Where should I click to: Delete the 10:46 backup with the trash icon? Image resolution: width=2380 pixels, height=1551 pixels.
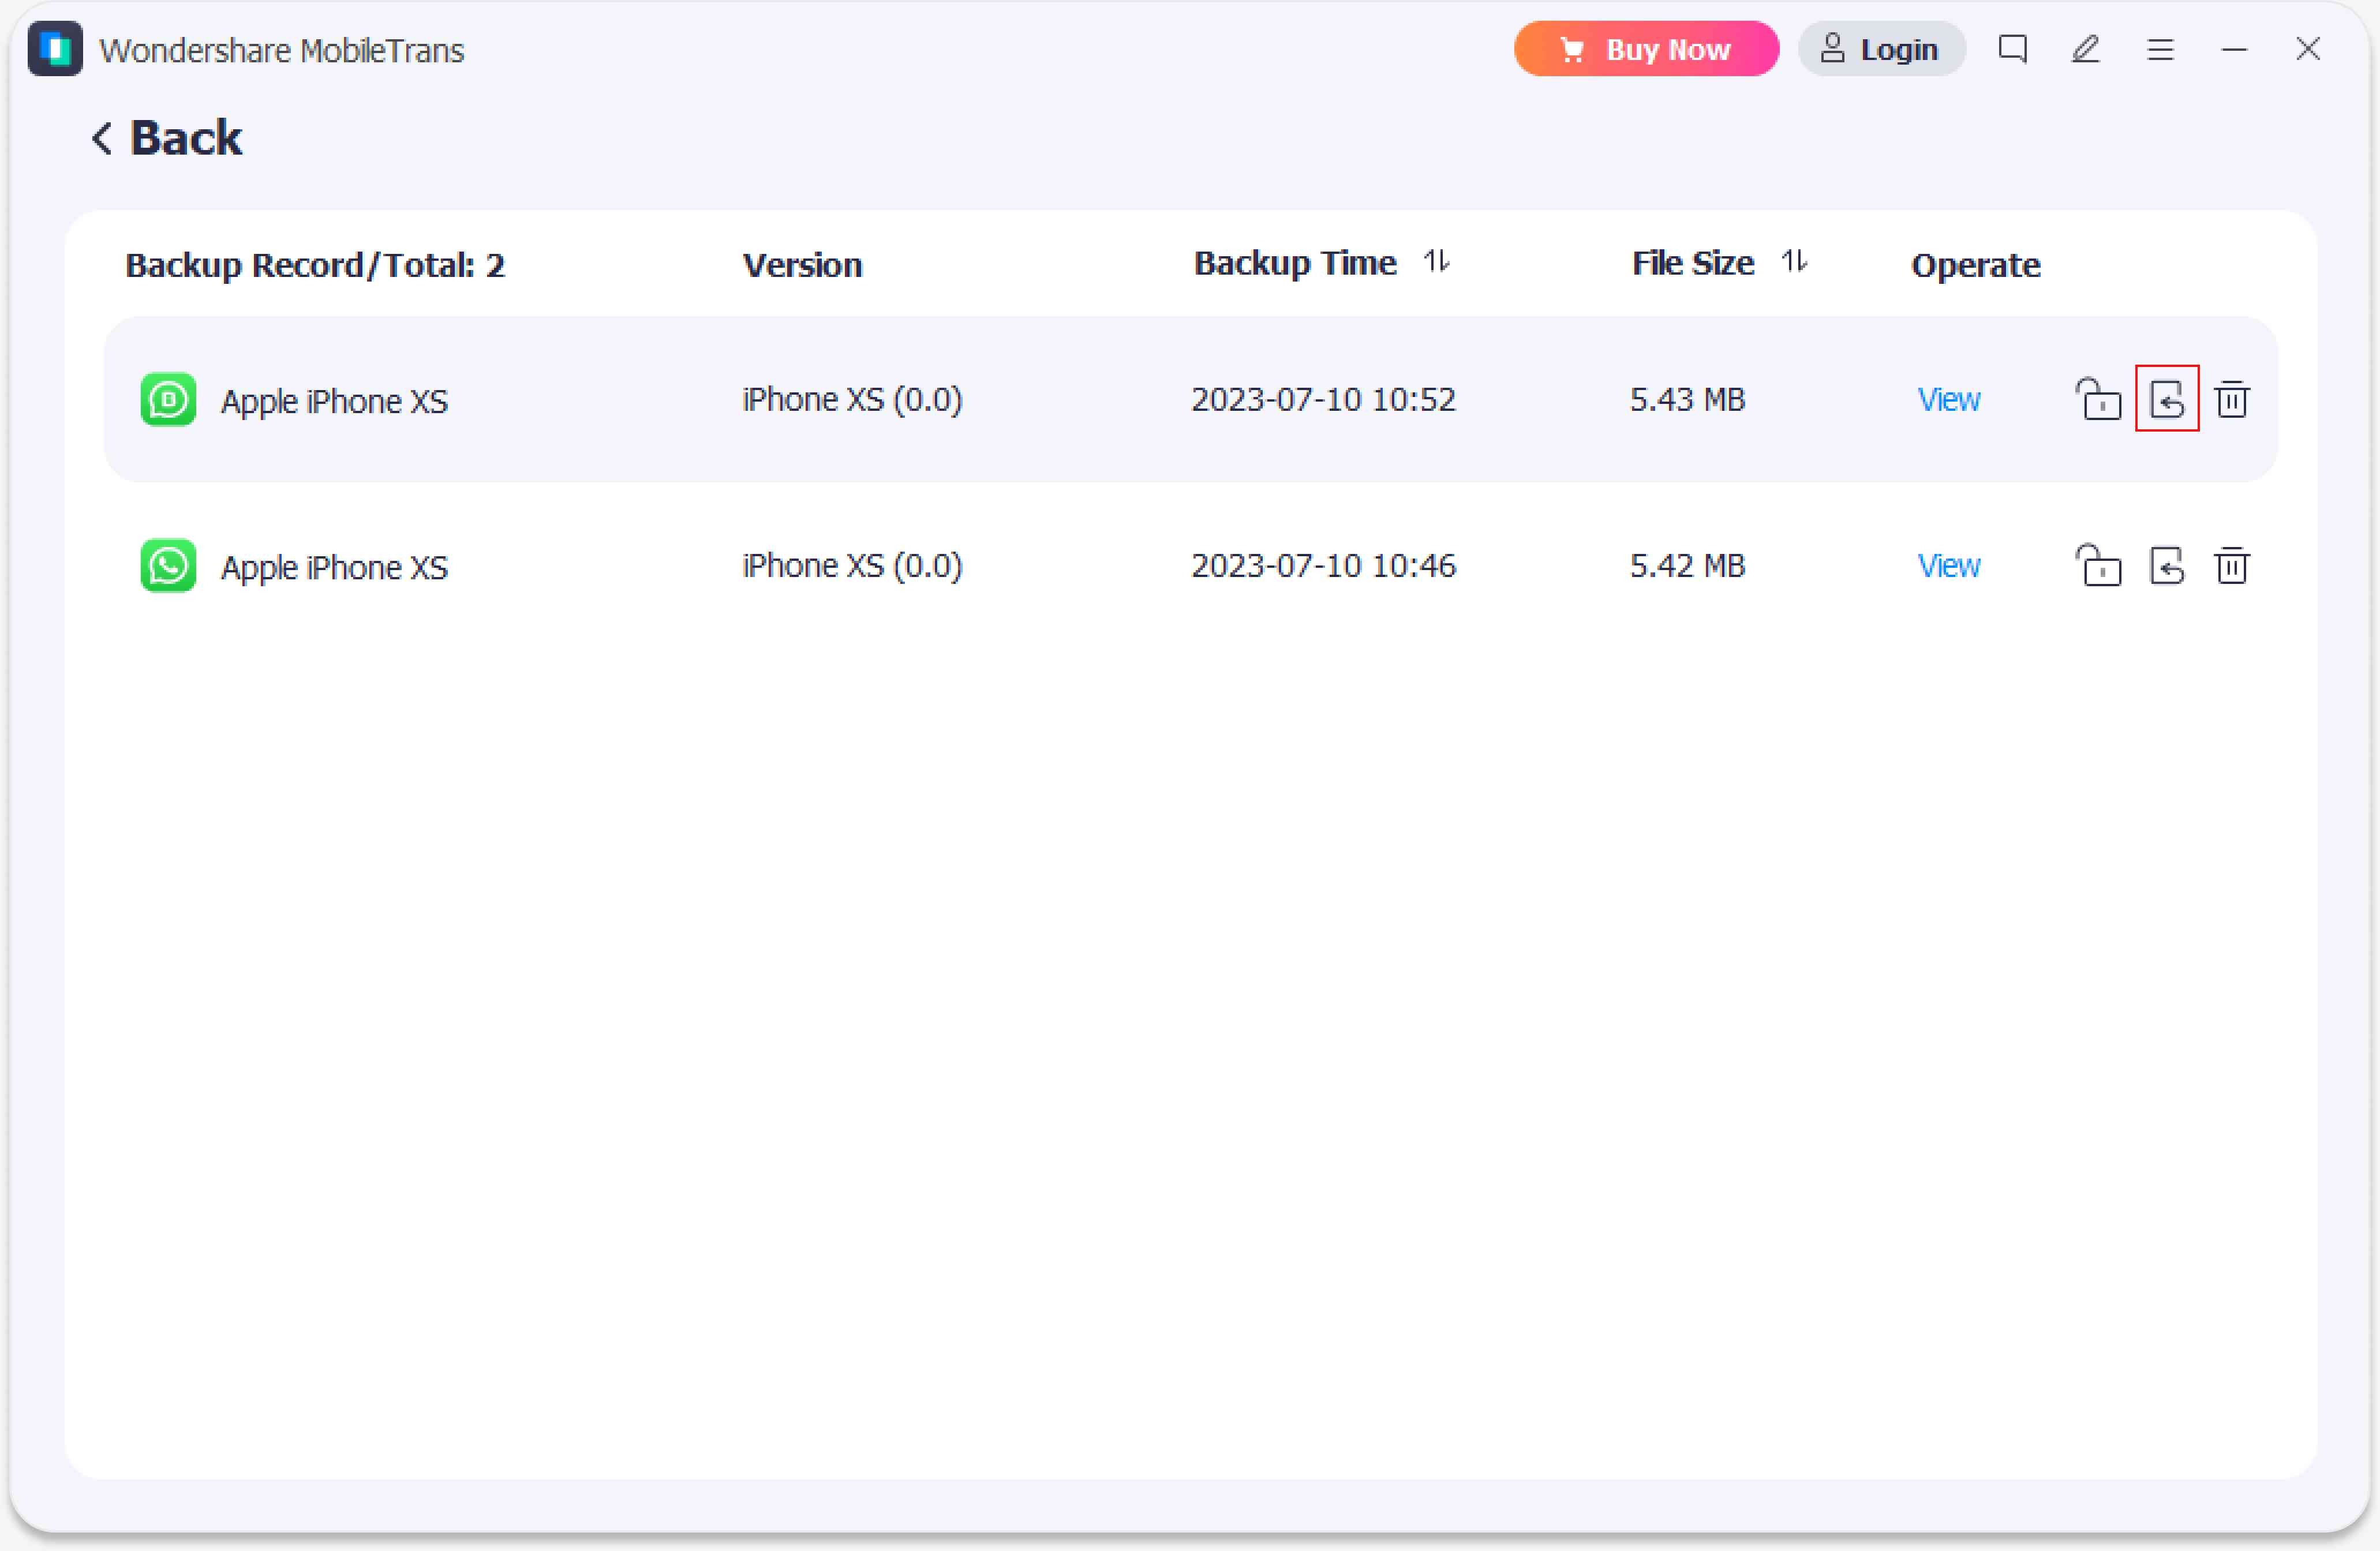[2232, 565]
